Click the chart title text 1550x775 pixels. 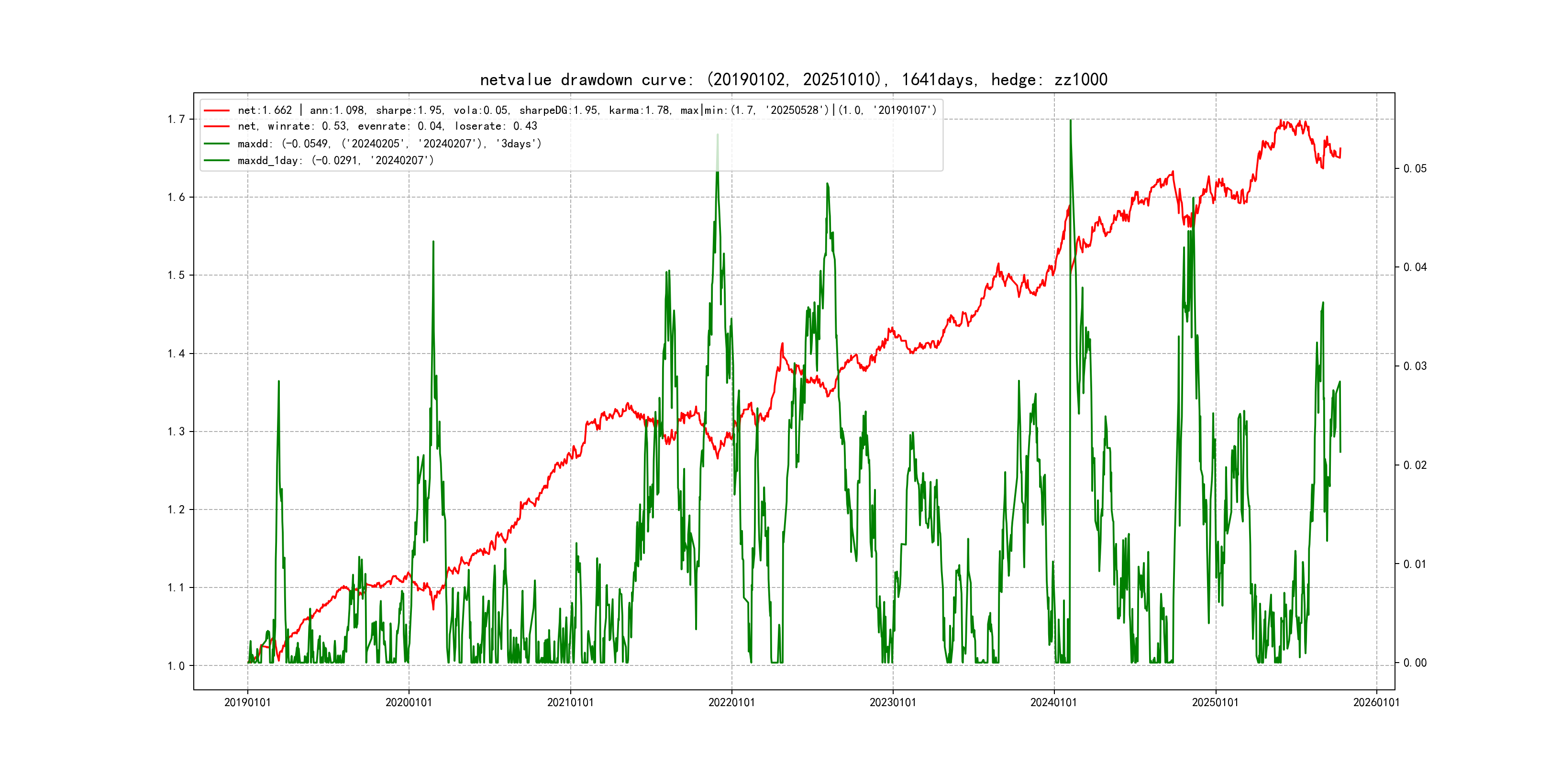(793, 80)
